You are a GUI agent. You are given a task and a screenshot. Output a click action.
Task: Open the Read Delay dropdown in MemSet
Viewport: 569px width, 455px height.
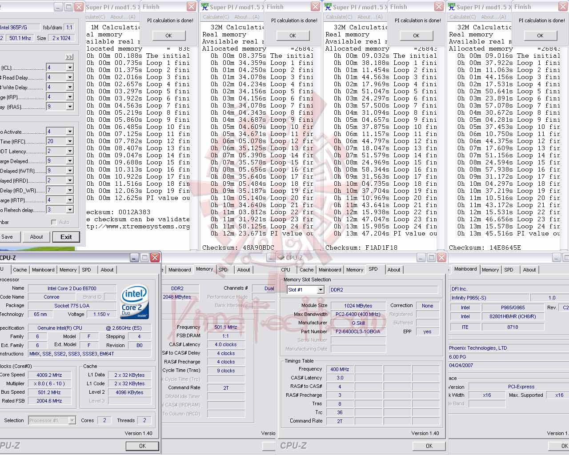pyautogui.click(x=70, y=77)
